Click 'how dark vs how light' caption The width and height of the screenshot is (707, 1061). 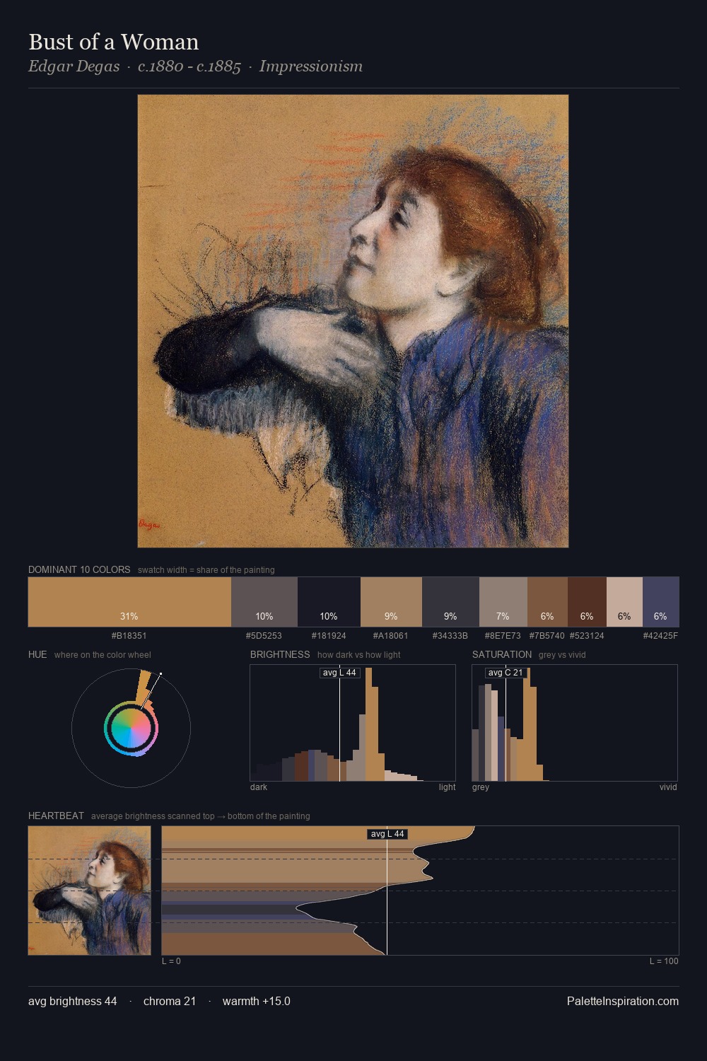pos(359,655)
